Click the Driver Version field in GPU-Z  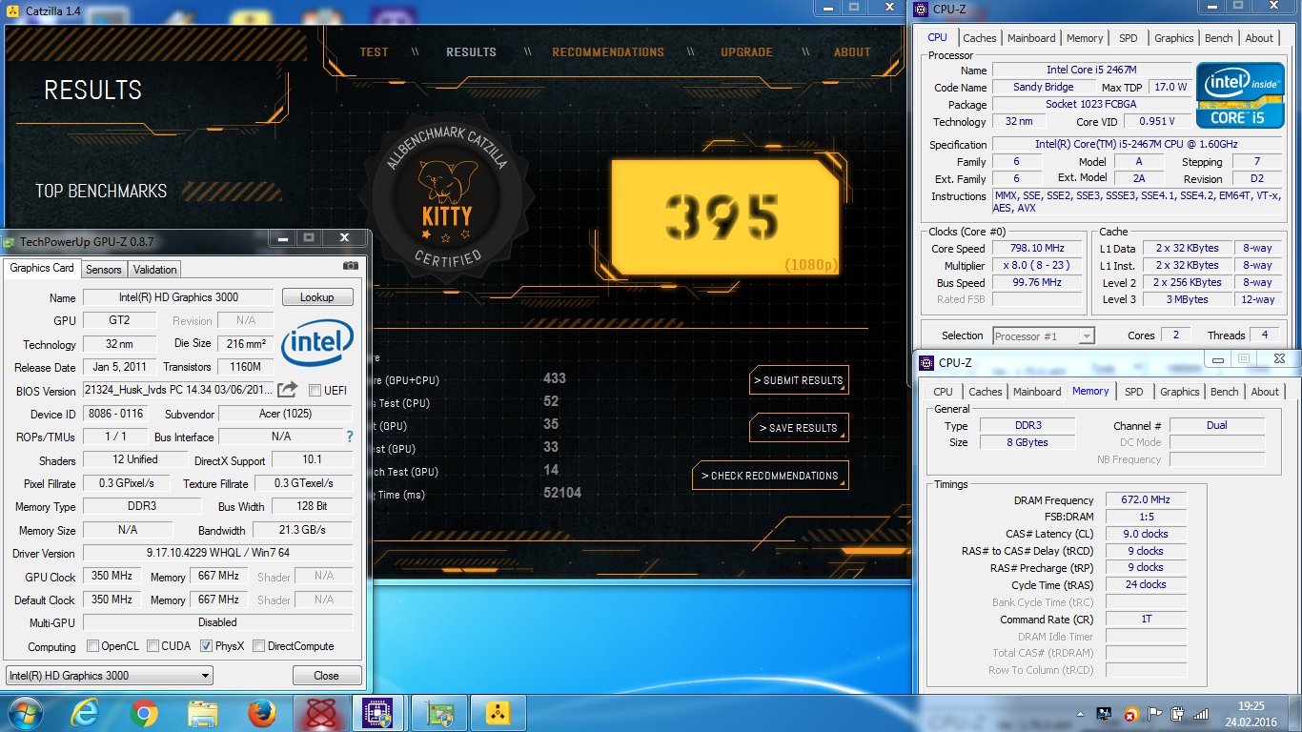coord(217,553)
